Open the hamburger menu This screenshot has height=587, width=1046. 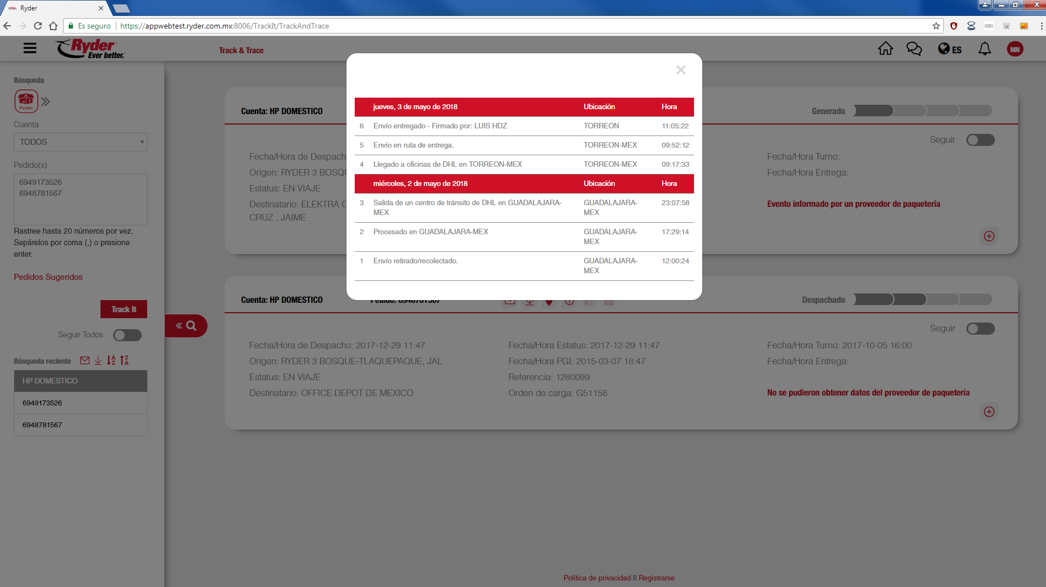pos(30,48)
